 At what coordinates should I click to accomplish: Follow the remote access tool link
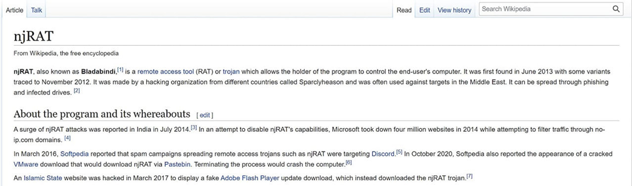(x=166, y=71)
